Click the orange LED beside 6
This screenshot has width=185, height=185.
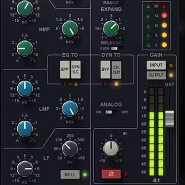[164, 35]
